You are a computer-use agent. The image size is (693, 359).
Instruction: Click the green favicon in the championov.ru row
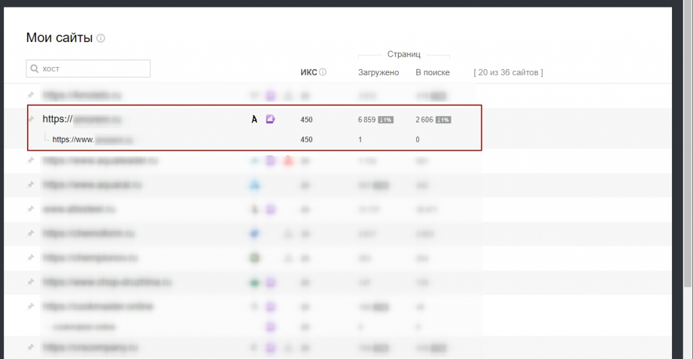click(x=255, y=258)
